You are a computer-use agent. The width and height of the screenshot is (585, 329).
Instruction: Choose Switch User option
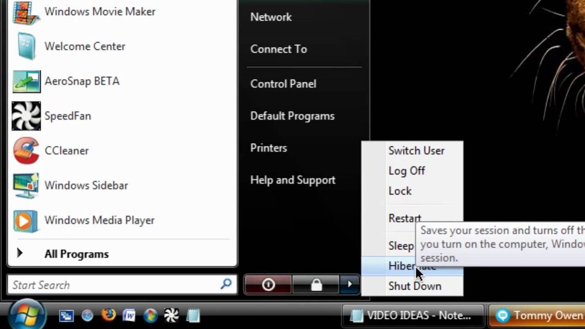point(416,150)
